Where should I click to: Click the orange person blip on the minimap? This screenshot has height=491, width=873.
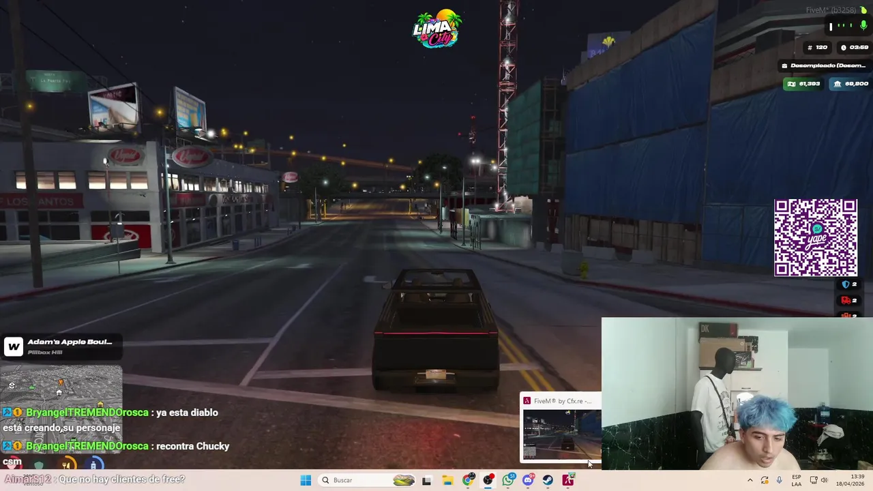click(x=60, y=383)
